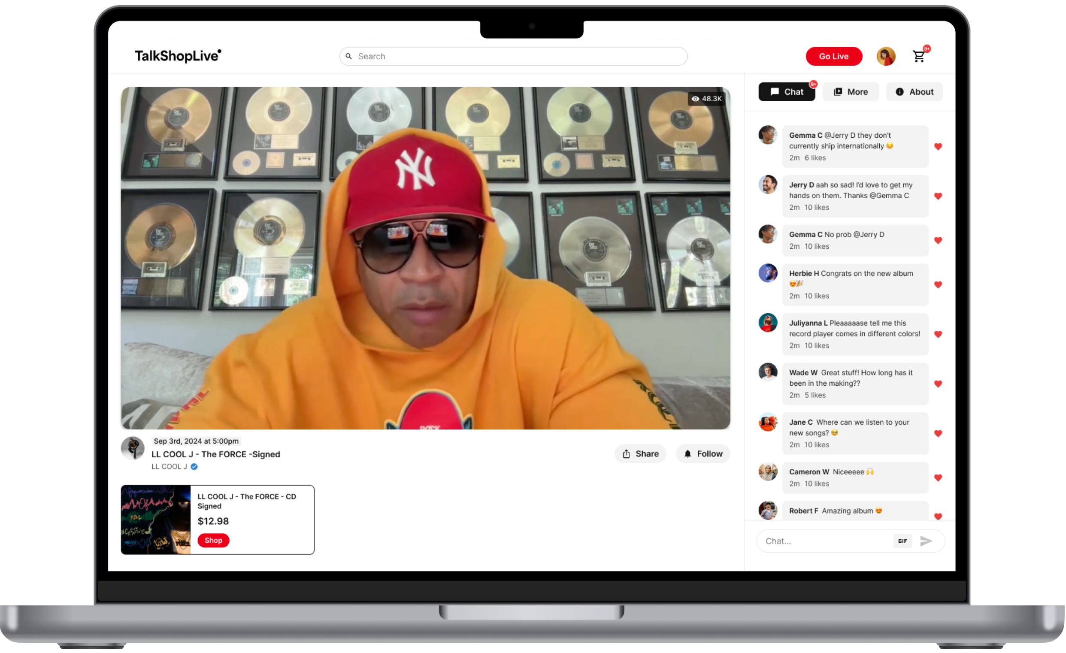Open 'LL COOL J - The FORCE - CD Signed' title
Viewport: 1066px width, 653px height.
coord(247,502)
